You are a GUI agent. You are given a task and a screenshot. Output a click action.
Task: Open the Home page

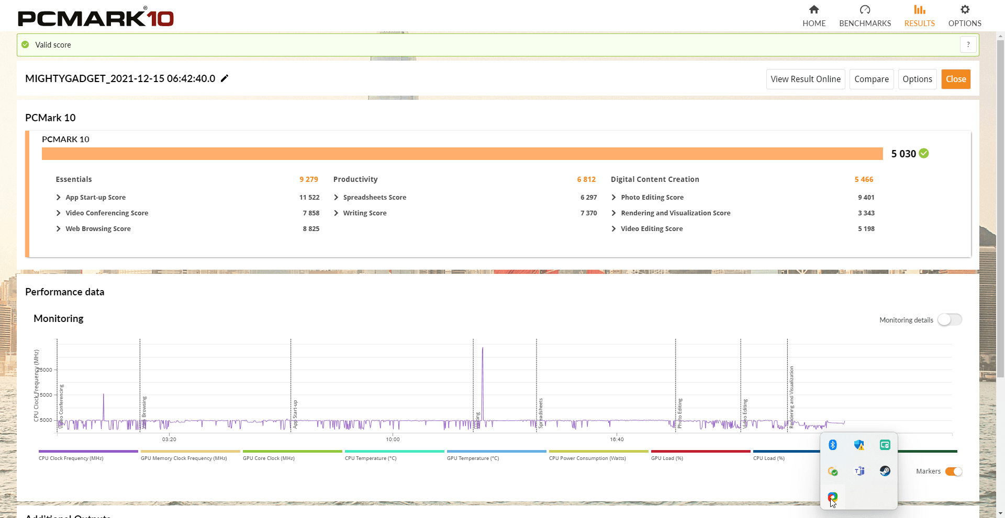(x=813, y=16)
